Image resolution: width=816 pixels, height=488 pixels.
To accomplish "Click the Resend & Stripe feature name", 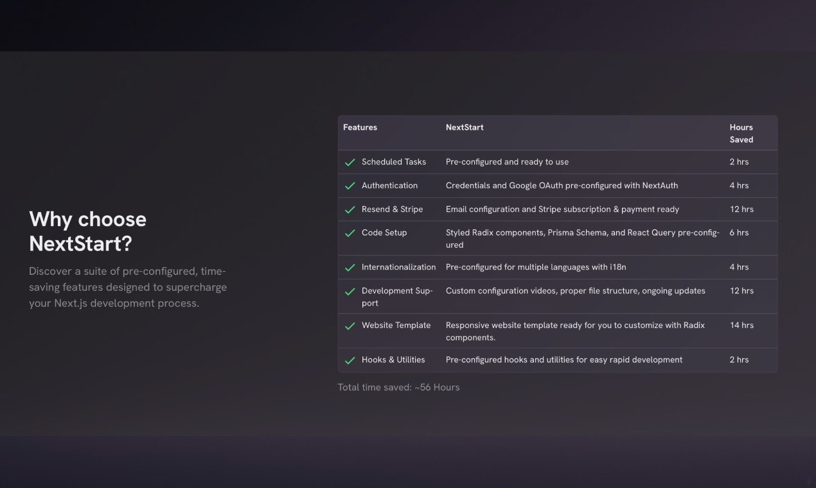I will (392, 209).
